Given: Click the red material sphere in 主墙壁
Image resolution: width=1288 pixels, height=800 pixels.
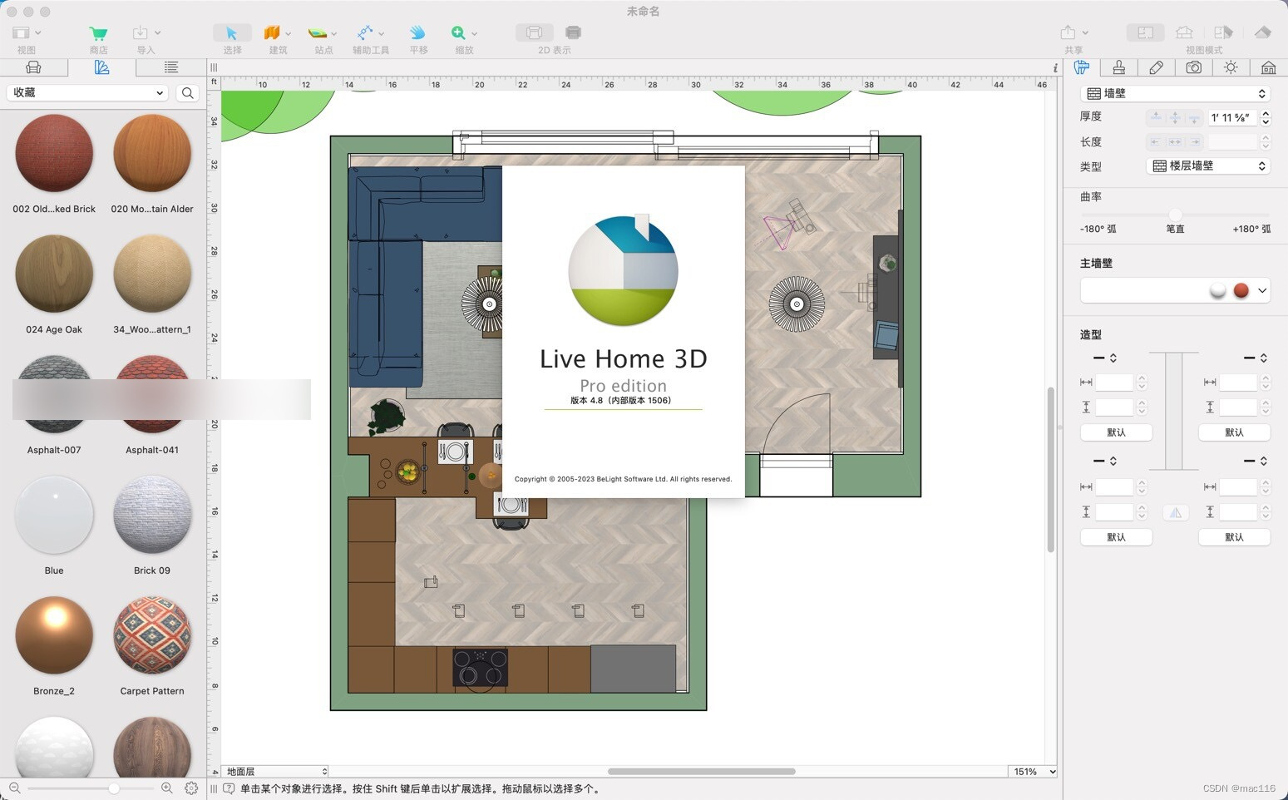Looking at the screenshot, I should click(x=1241, y=290).
